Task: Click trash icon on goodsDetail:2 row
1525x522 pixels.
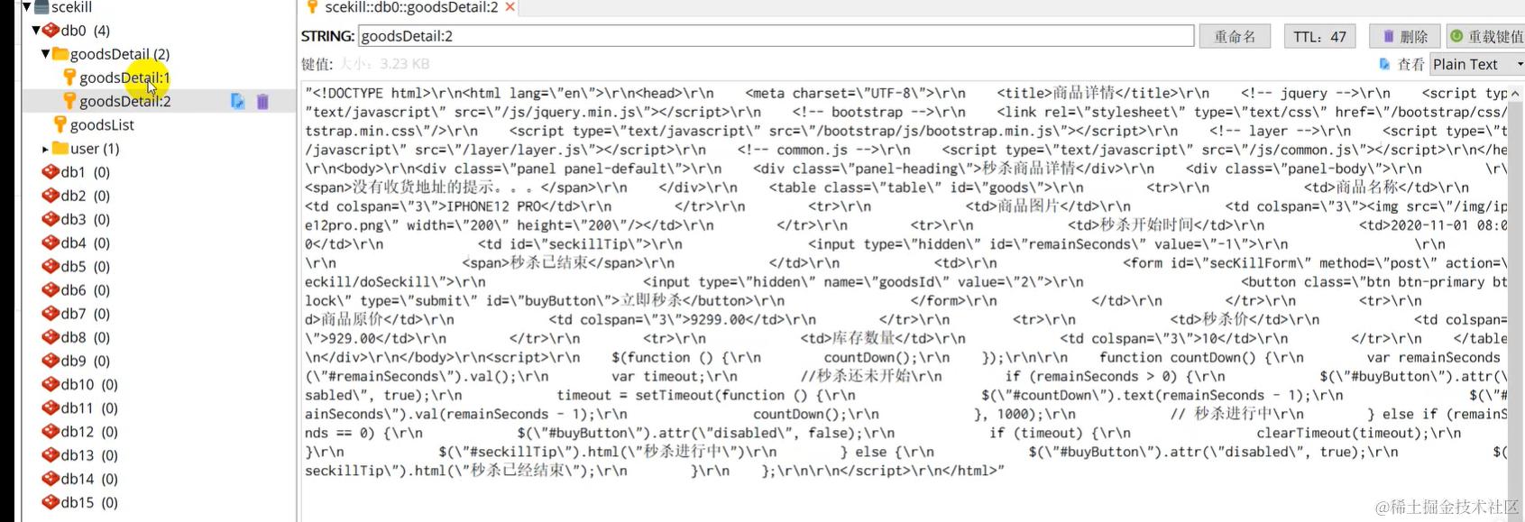Action: [x=262, y=101]
